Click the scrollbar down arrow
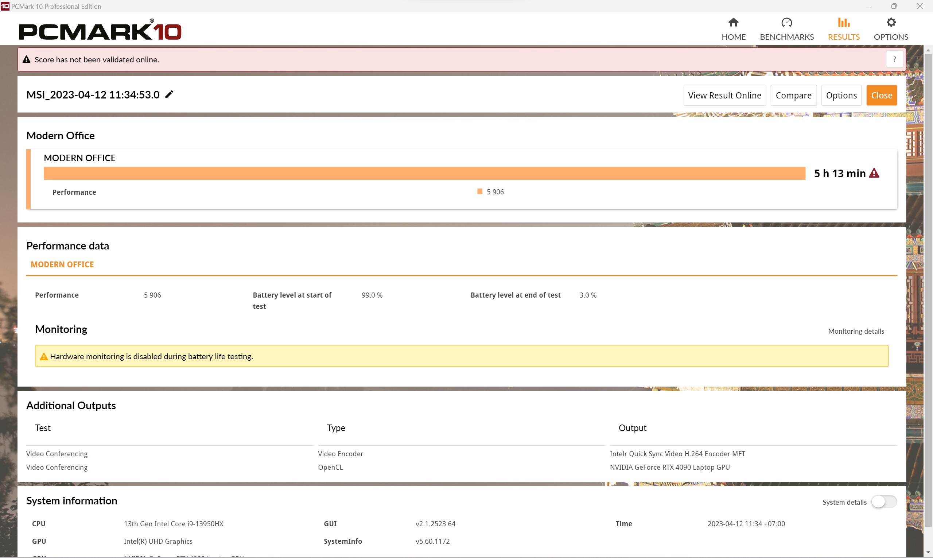 coord(928,553)
